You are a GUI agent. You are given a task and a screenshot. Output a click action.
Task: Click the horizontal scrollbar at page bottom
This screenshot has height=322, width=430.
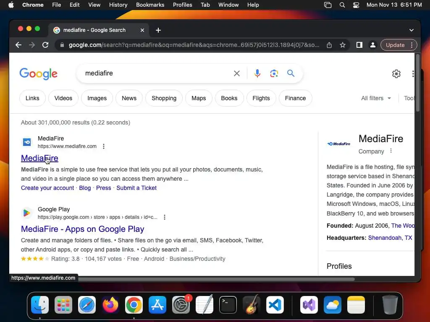coord(215,279)
